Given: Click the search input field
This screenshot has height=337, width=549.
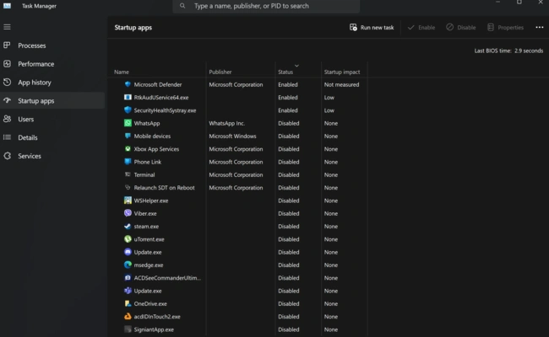Looking at the screenshot, I should tap(266, 6).
